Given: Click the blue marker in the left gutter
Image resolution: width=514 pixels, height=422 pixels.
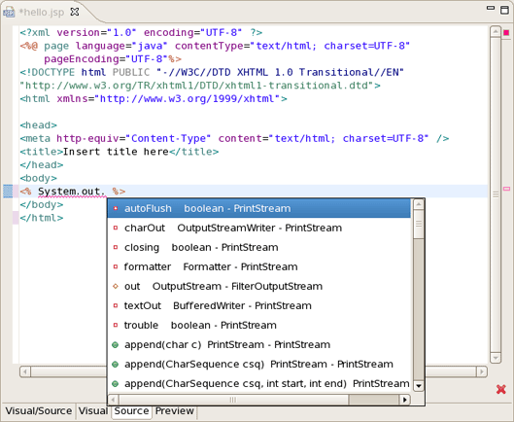Looking at the screenshot, I should (x=8, y=192).
